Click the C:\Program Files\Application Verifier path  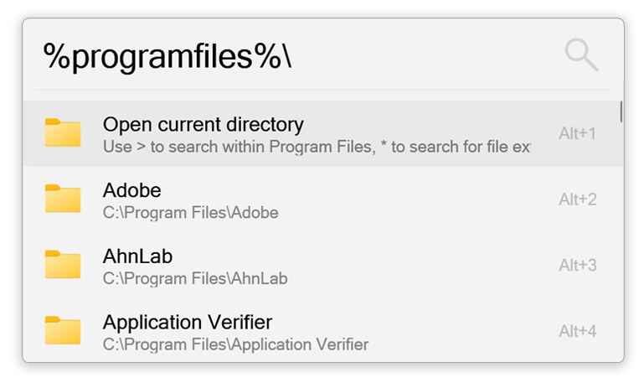[235, 344]
